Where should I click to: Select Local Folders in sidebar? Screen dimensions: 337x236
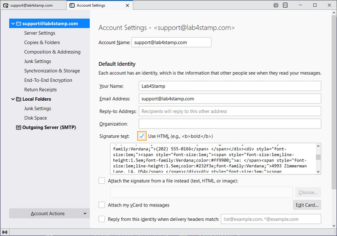coord(37,99)
